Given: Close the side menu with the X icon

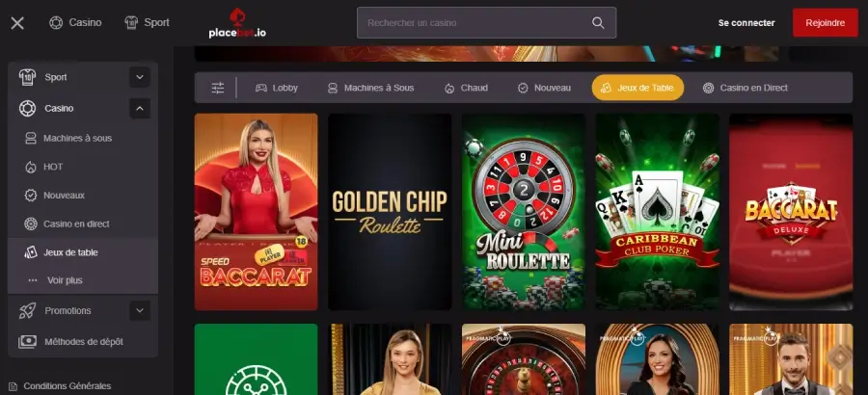Looking at the screenshot, I should (x=17, y=23).
